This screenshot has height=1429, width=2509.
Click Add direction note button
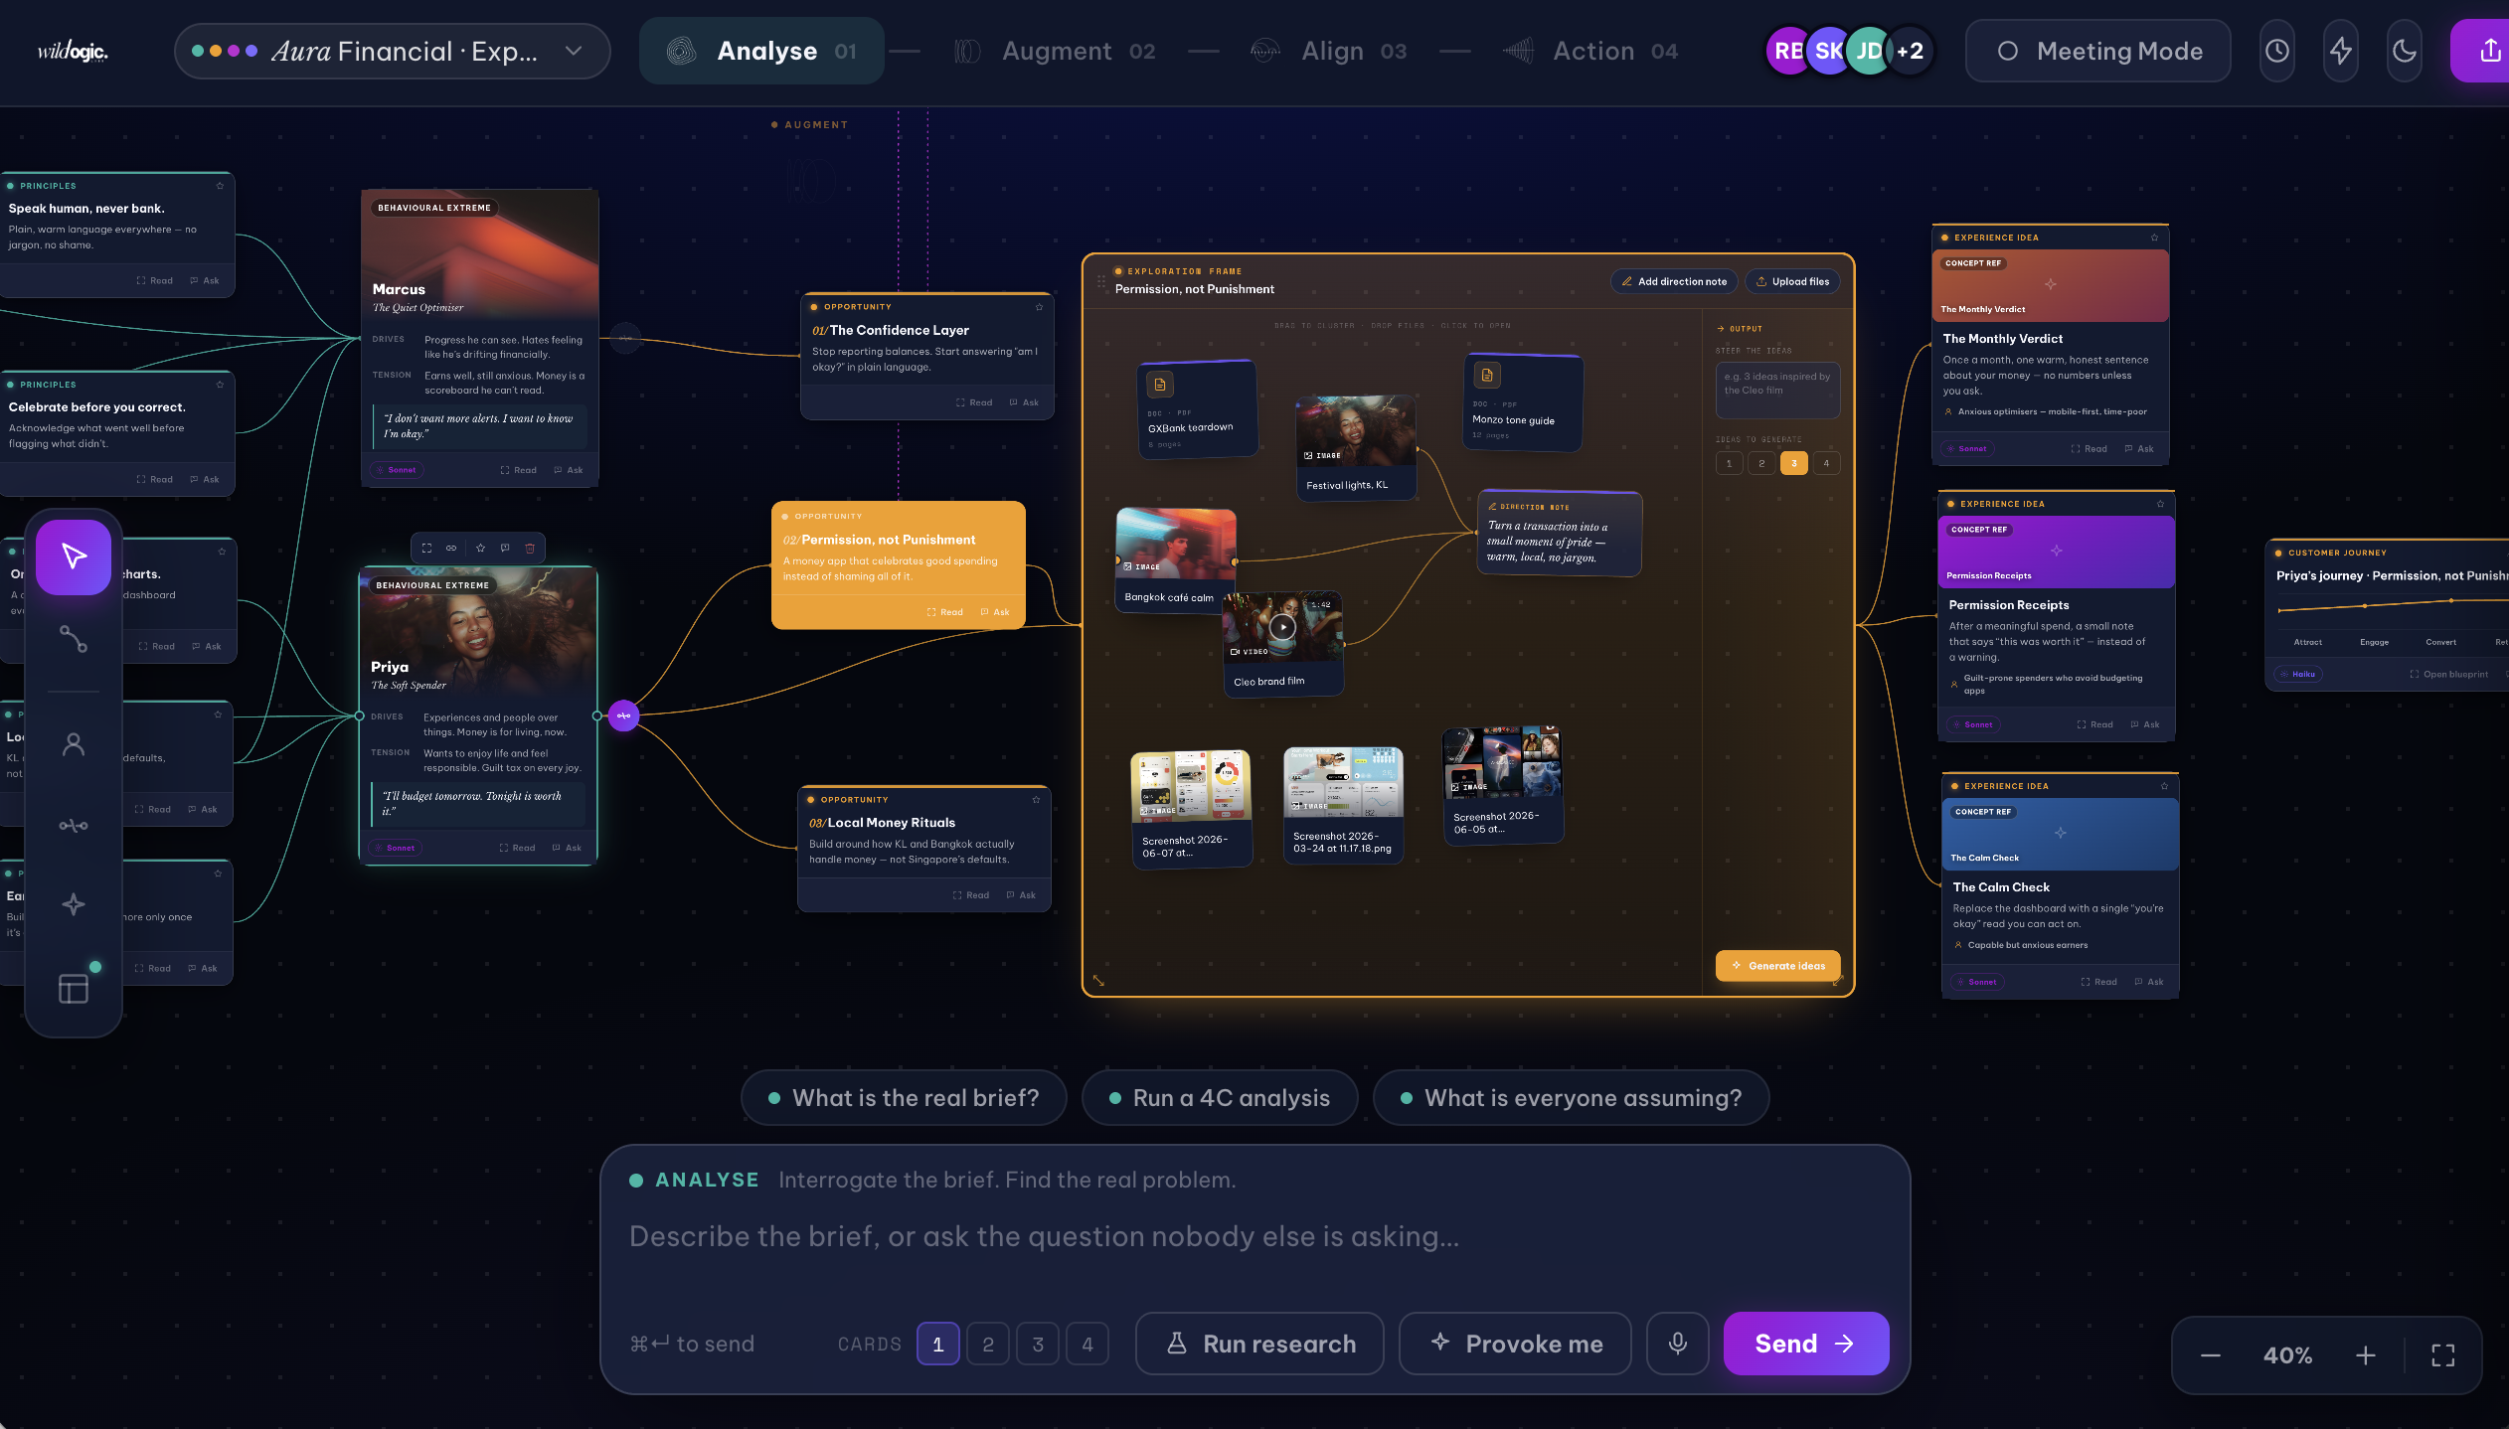1674,281
